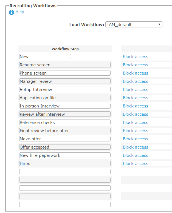
Task: Click Block access for Final review before offer
Action: [x=136, y=131]
